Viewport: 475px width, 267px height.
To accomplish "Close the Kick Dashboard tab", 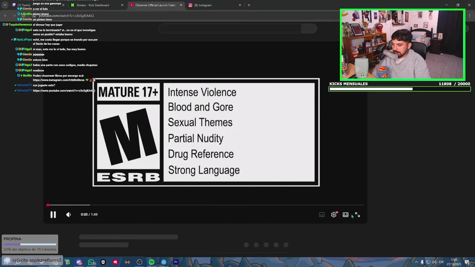I will (122, 5).
